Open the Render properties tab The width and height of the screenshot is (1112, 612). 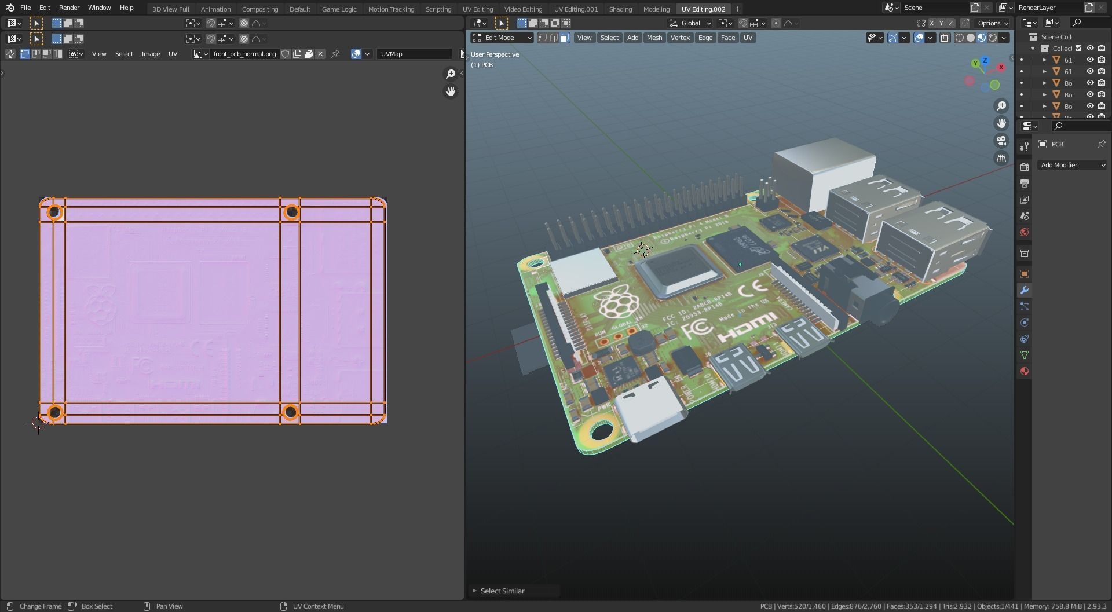point(1025,167)
